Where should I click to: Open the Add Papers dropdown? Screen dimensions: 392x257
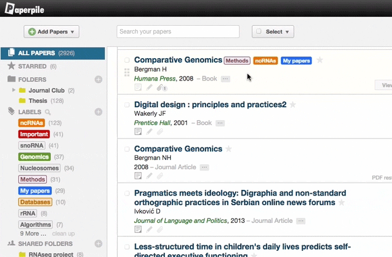[51, 32]
